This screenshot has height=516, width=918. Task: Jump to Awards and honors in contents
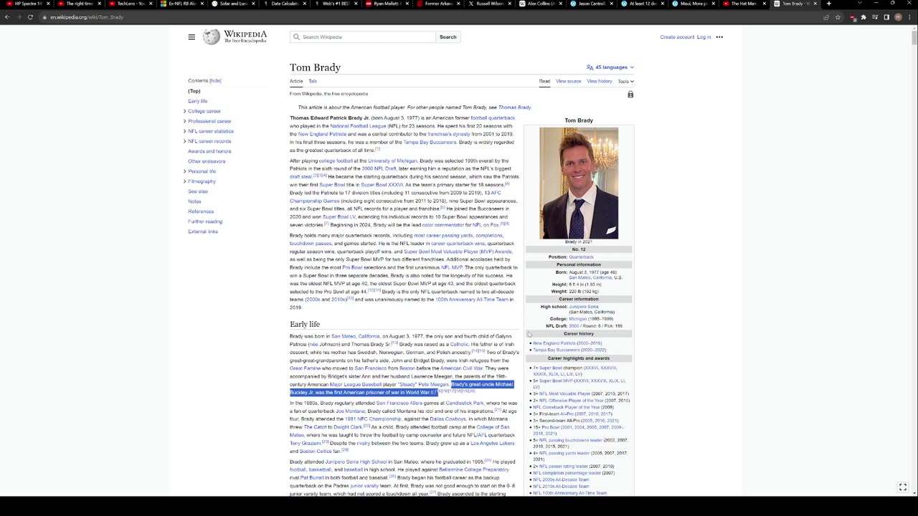[x=209, y=151]
